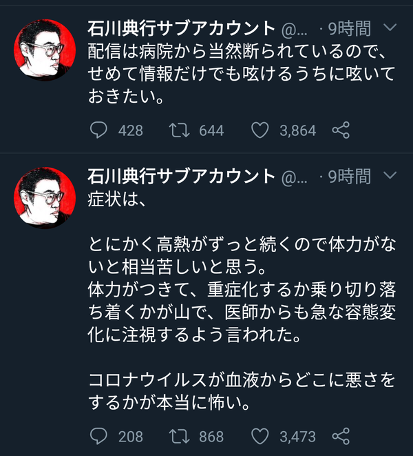Image resolution: width=413 pixels, height=456 pixels.
Task: Open the second tweet's text about コロナウイルス
Action: pos(242,391)
